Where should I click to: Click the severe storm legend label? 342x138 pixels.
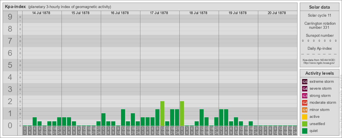[320, 89]
